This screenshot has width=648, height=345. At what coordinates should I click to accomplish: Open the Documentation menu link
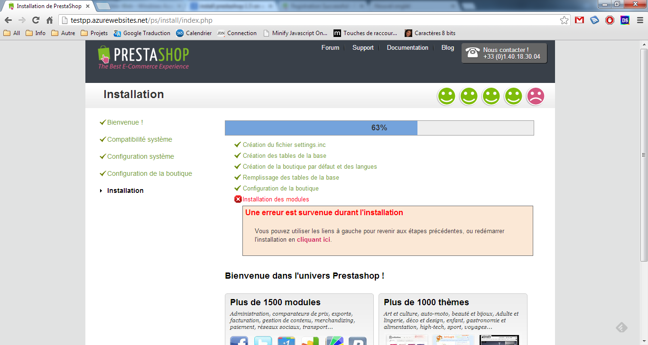pos(407,48)
